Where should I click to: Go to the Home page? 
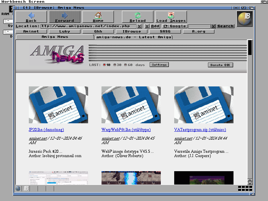(x=98, y=17)
